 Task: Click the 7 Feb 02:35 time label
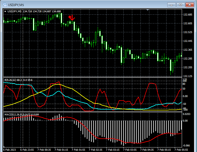(96, 150)
